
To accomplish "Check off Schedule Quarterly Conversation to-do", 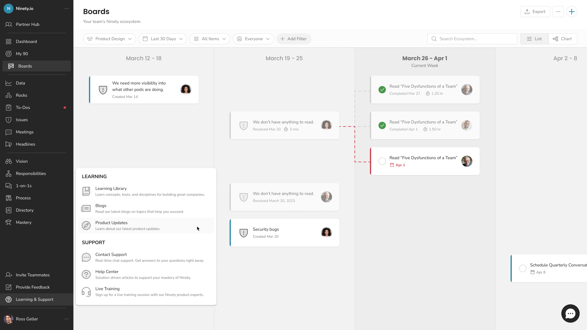I will pyautogui.click(x=522, y=269).
